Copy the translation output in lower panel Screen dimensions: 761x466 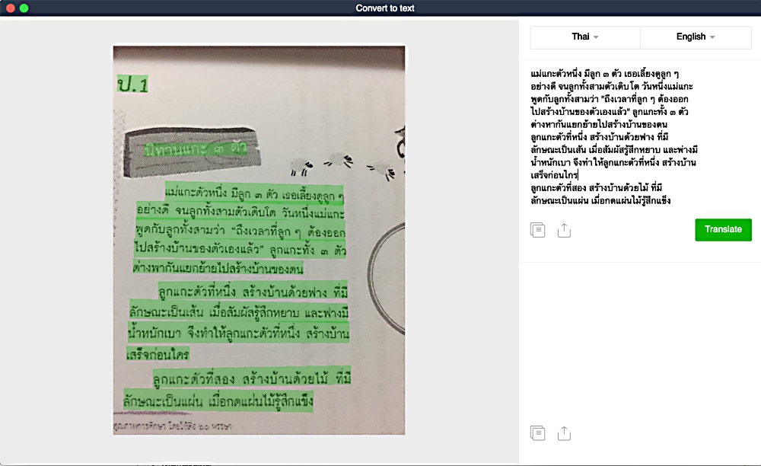[x=538, y=433]
